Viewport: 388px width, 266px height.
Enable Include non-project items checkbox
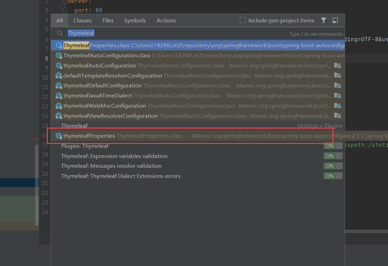tap(243, 20)
